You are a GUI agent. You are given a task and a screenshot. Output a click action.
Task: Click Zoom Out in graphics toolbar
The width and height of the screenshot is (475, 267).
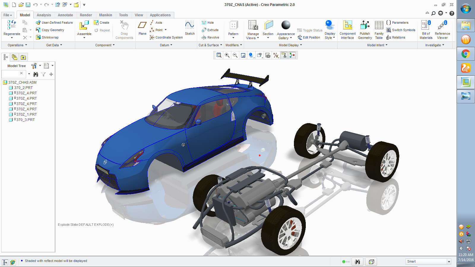pyautogui.click(x=235, y=55)
